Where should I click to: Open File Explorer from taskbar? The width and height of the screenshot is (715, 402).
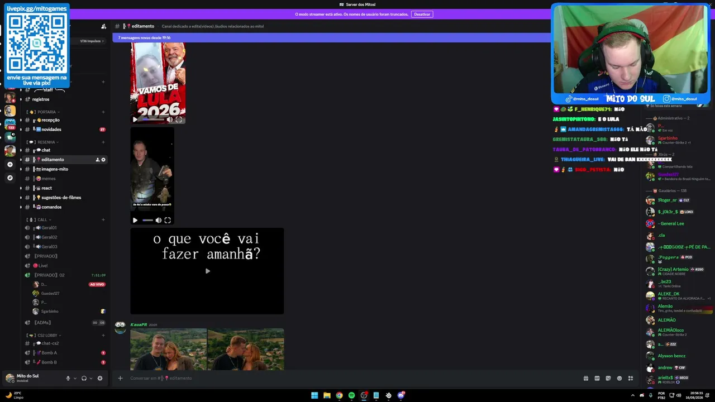point(327,395)
